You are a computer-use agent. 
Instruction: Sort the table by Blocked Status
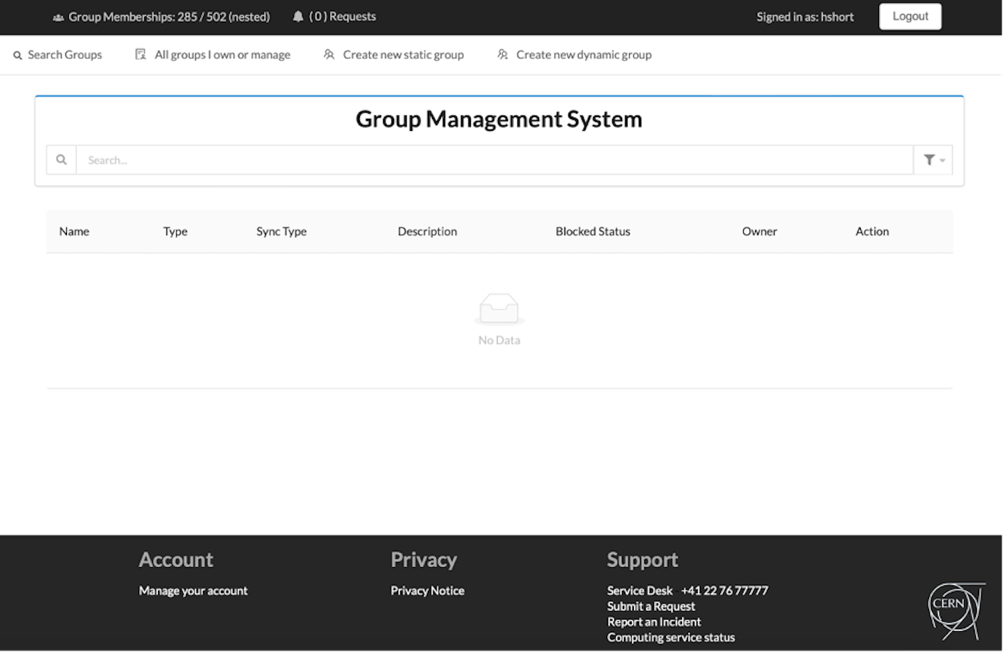point(593,231)
